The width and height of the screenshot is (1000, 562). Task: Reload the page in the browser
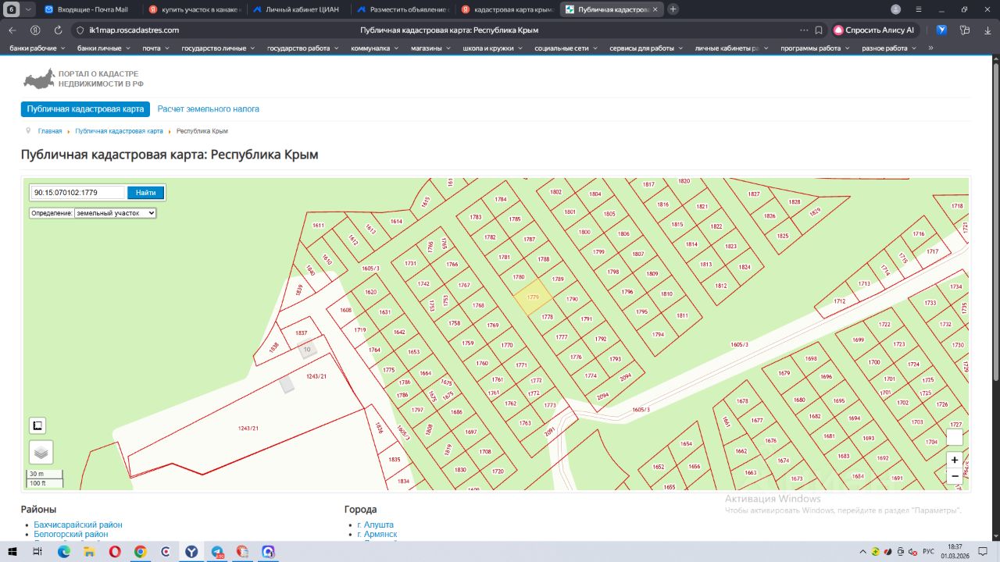(58, 30)
